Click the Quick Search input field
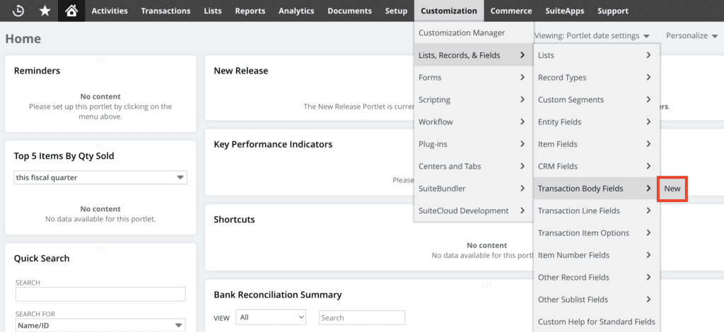The image size is (724, 332). coord(100,295)
